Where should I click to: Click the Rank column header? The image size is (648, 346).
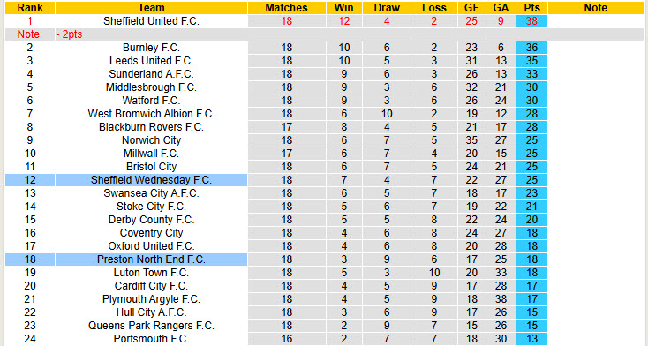[30, 8]
